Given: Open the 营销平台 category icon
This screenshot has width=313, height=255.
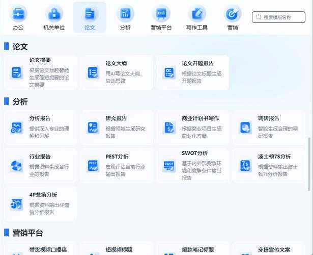Looking at the screenshot, I should point(161,14).
